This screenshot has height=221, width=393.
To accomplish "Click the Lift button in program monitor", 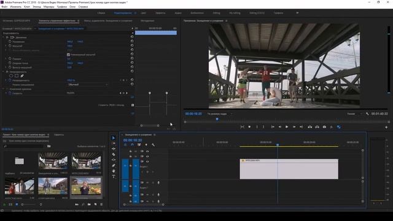I will click(x=310, y=127).
